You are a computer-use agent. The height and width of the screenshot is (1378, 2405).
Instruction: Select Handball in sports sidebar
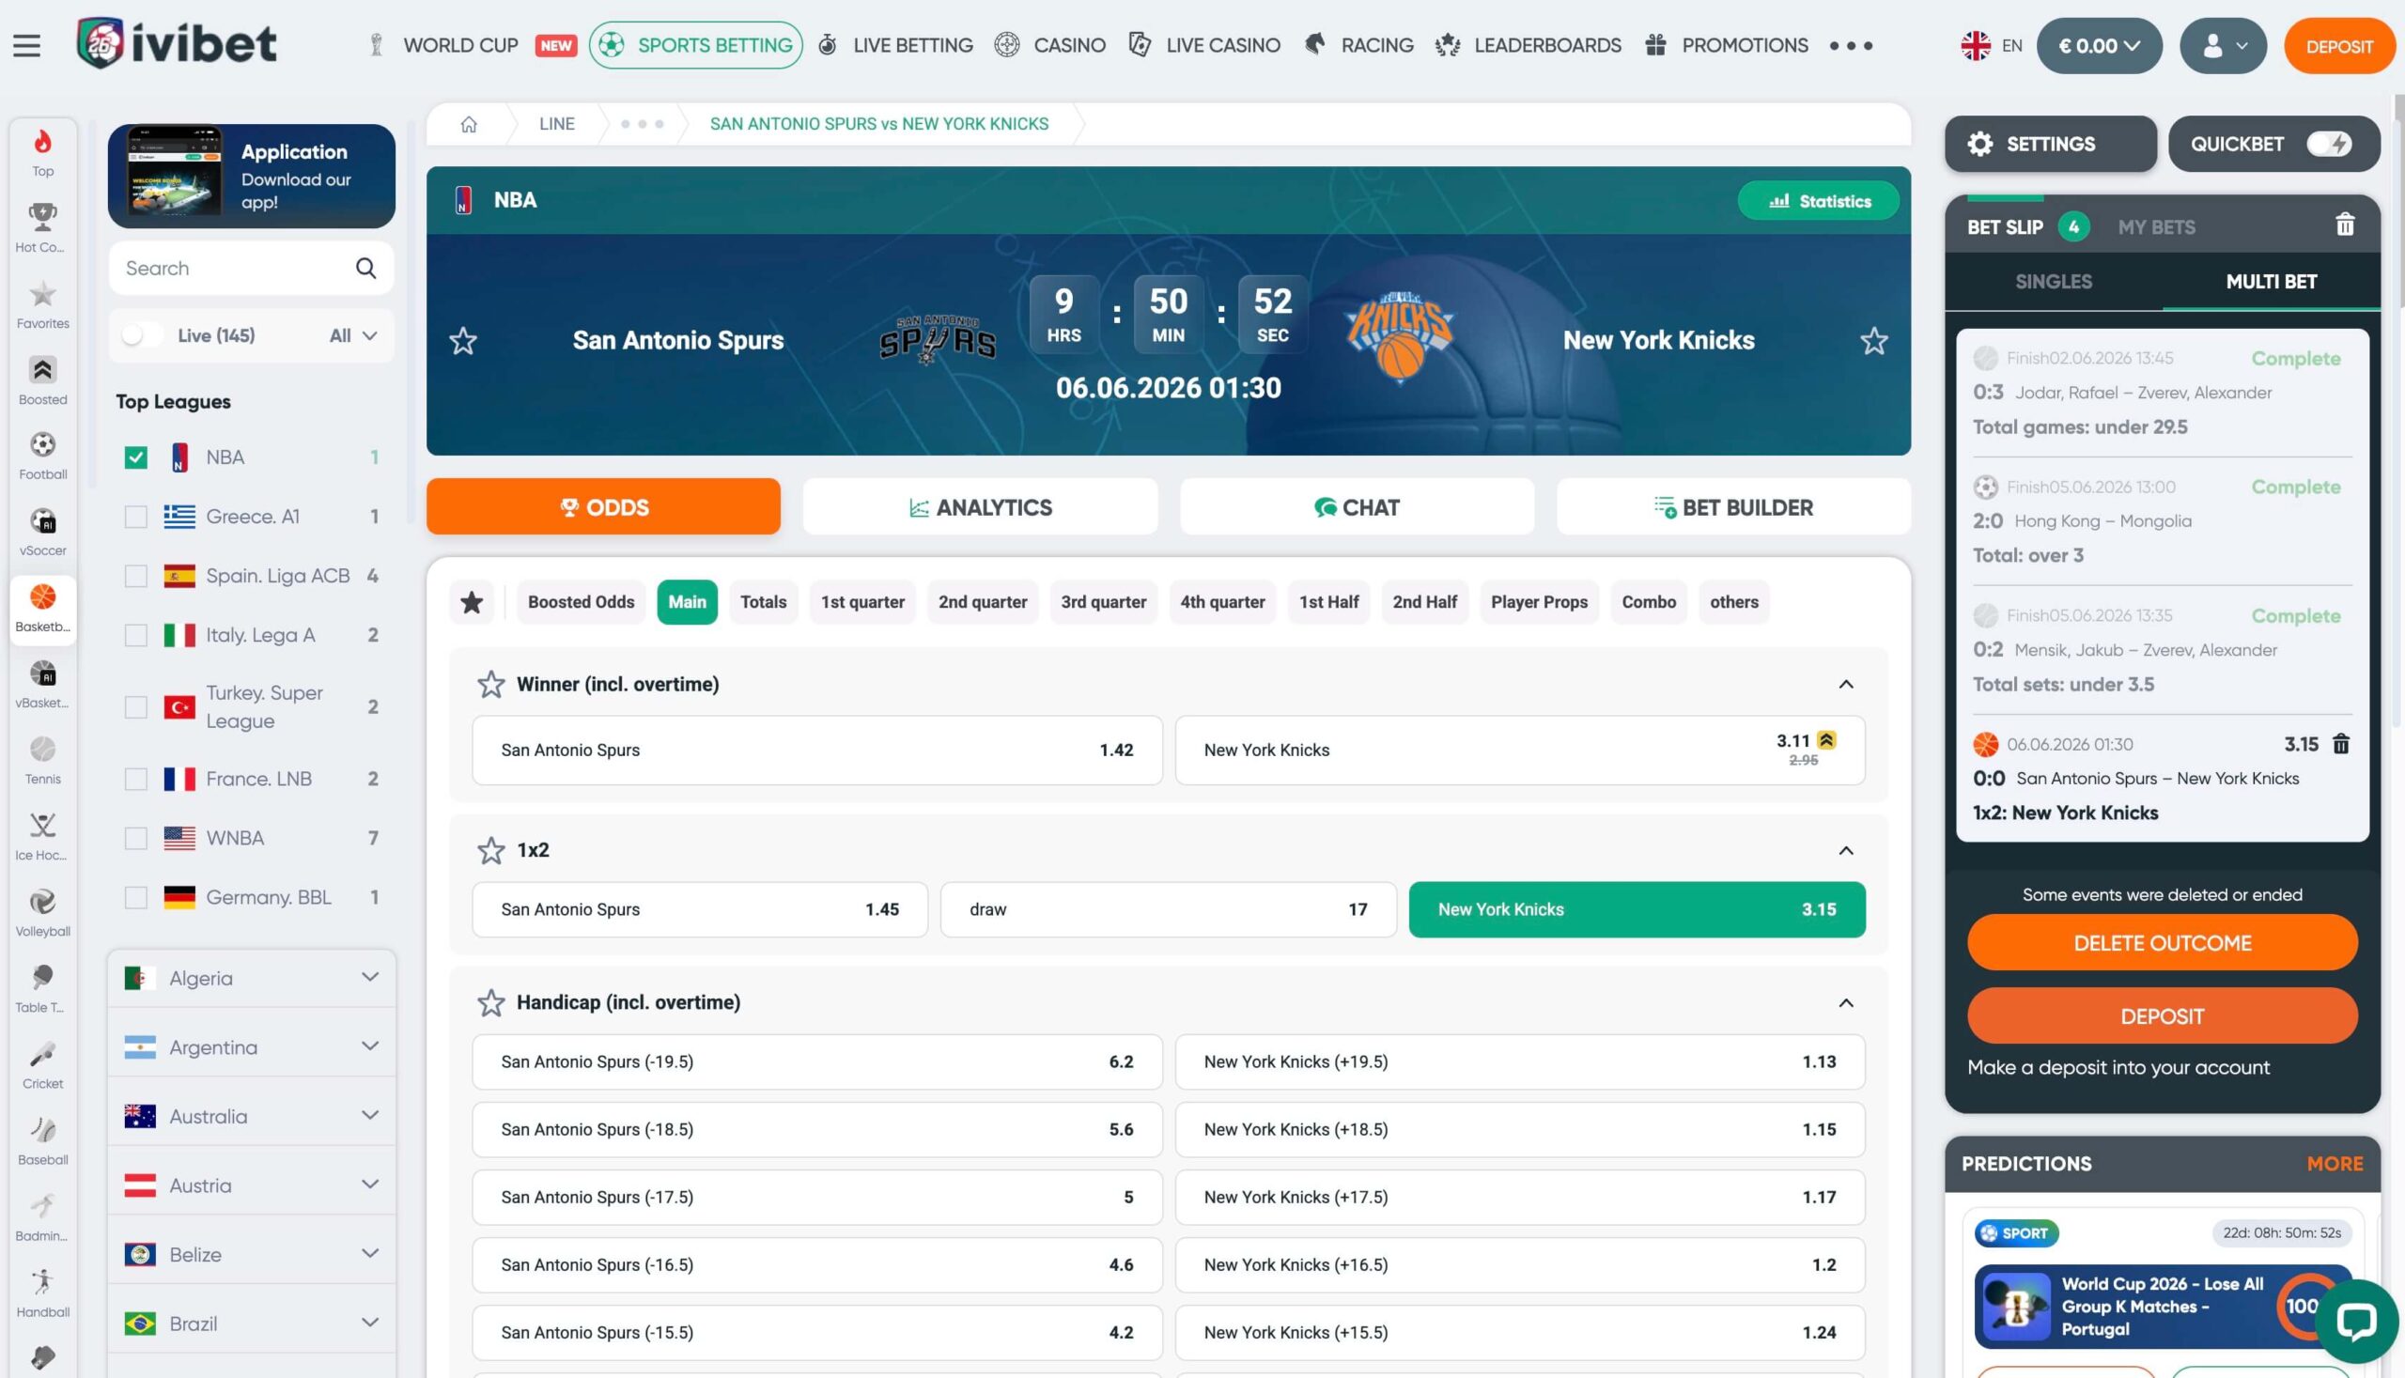(42, 1293)
